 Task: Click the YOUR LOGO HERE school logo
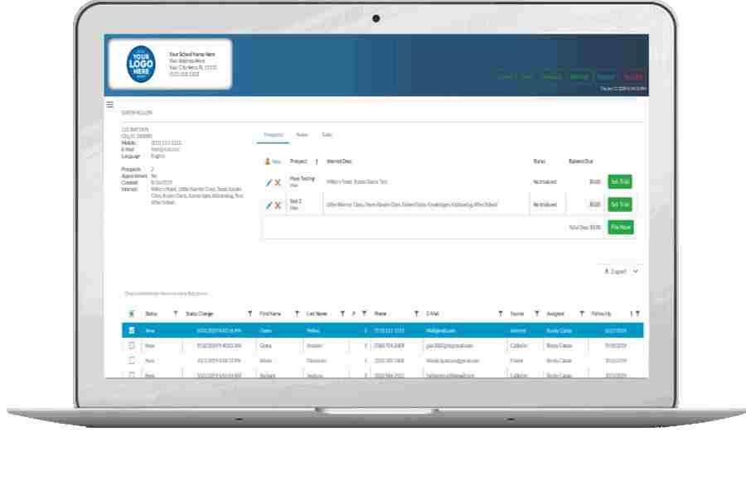pos(141,64)
